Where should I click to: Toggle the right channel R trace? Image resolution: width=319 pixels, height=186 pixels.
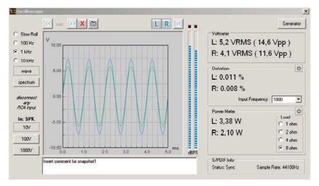(x=166, y=24)
